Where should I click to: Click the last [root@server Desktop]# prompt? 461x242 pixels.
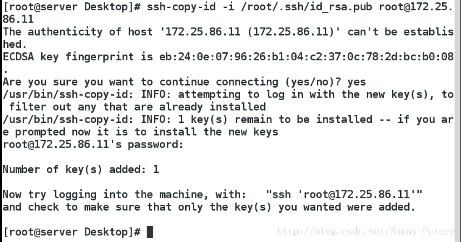[x=72, y=232]
